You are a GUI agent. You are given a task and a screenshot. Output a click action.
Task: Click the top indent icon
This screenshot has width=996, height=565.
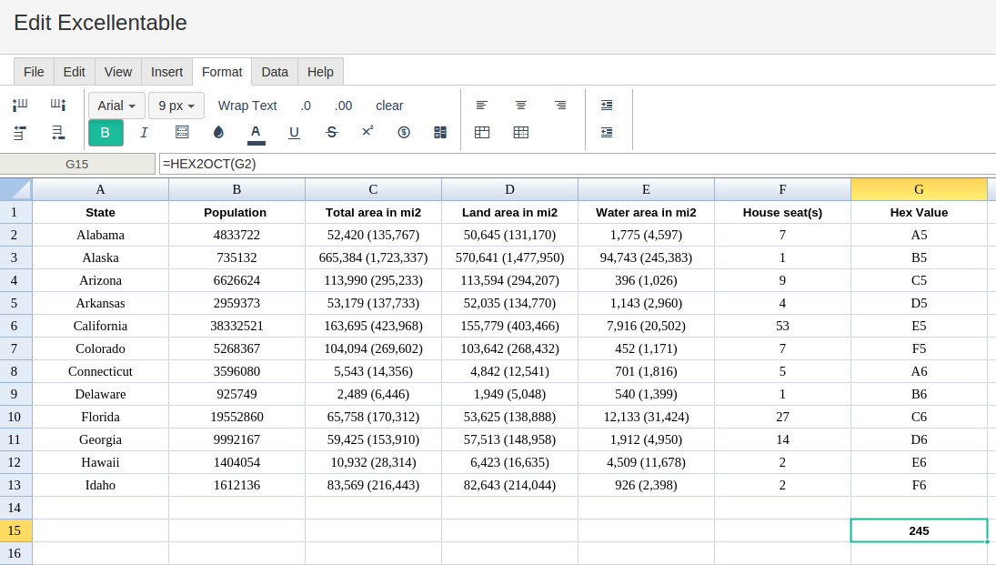607,106
